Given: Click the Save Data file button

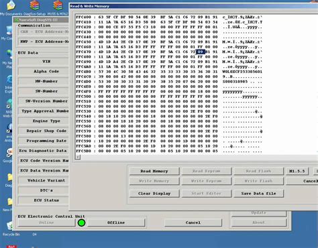Looking at the screenshot, I should 258,194.
